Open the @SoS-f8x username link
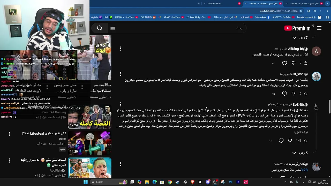The height and width of the screenshot is (186, 331). click(x=300, y=105)
